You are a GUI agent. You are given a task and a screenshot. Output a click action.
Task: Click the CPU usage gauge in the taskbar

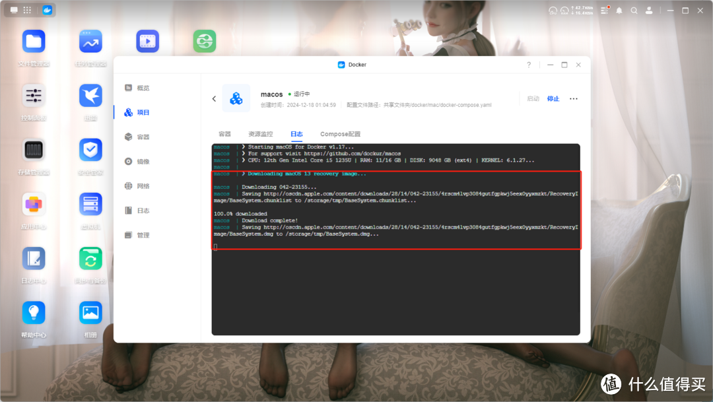[x=552, y=11]
